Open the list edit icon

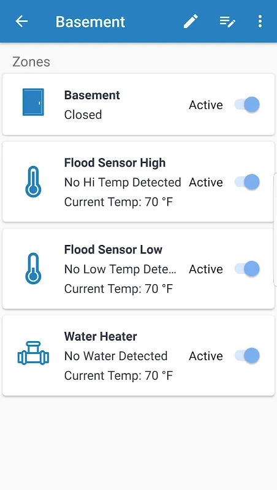[x=227, y=21]
